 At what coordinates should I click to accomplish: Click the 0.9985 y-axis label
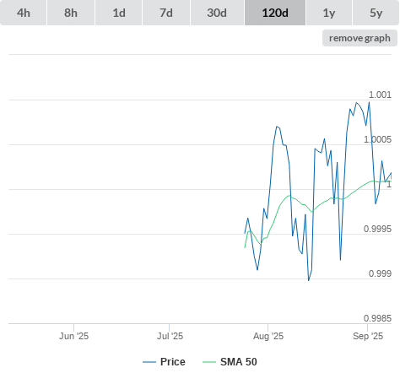point(377,318)
